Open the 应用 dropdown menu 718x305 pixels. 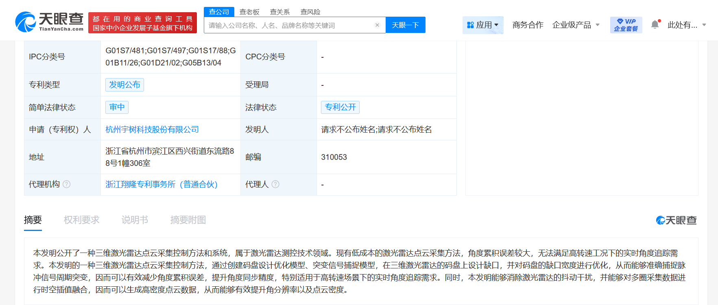point(483,25)
